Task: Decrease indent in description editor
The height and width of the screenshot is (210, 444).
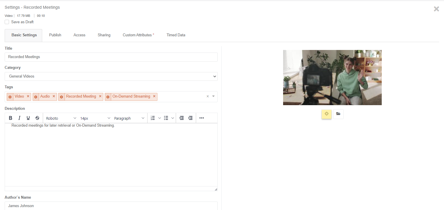Action: tap(182, 118)
